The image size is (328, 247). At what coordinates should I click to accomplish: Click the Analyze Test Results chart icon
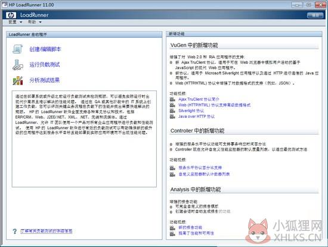[17, 80]
